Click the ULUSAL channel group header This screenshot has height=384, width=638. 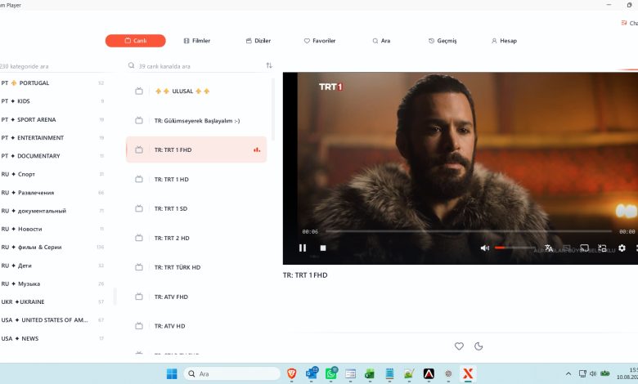pyautogui.click(x=196, y=91)
